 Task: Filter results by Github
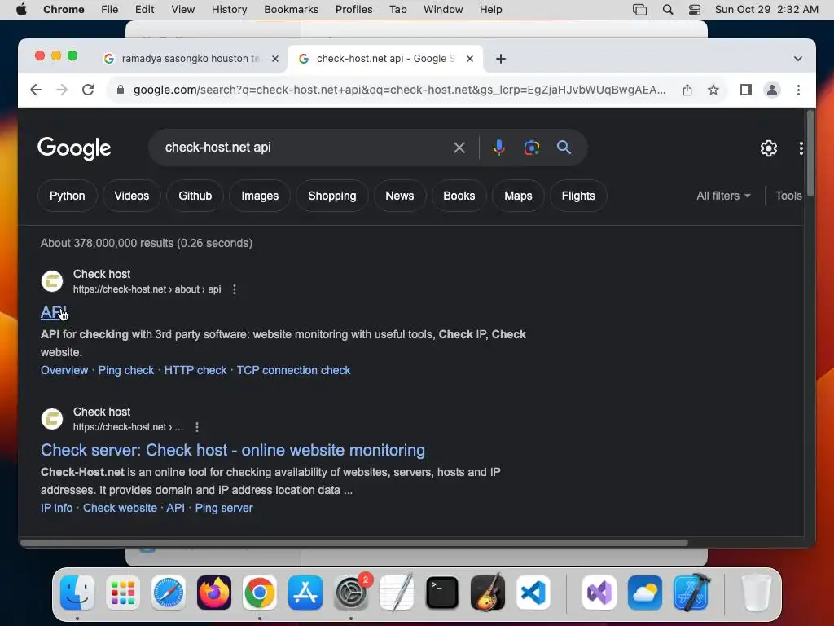click(195, 196)
